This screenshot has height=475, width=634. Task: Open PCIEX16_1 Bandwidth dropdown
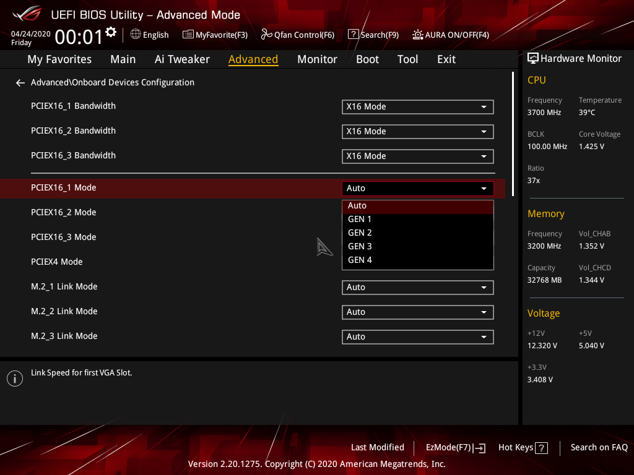(418, 107)
